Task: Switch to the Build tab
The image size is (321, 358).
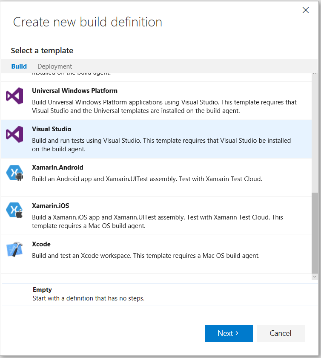Action: tap(19, 66)
